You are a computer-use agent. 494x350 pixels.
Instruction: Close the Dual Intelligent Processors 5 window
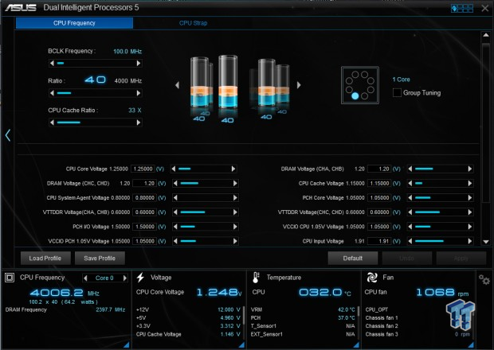485,8
